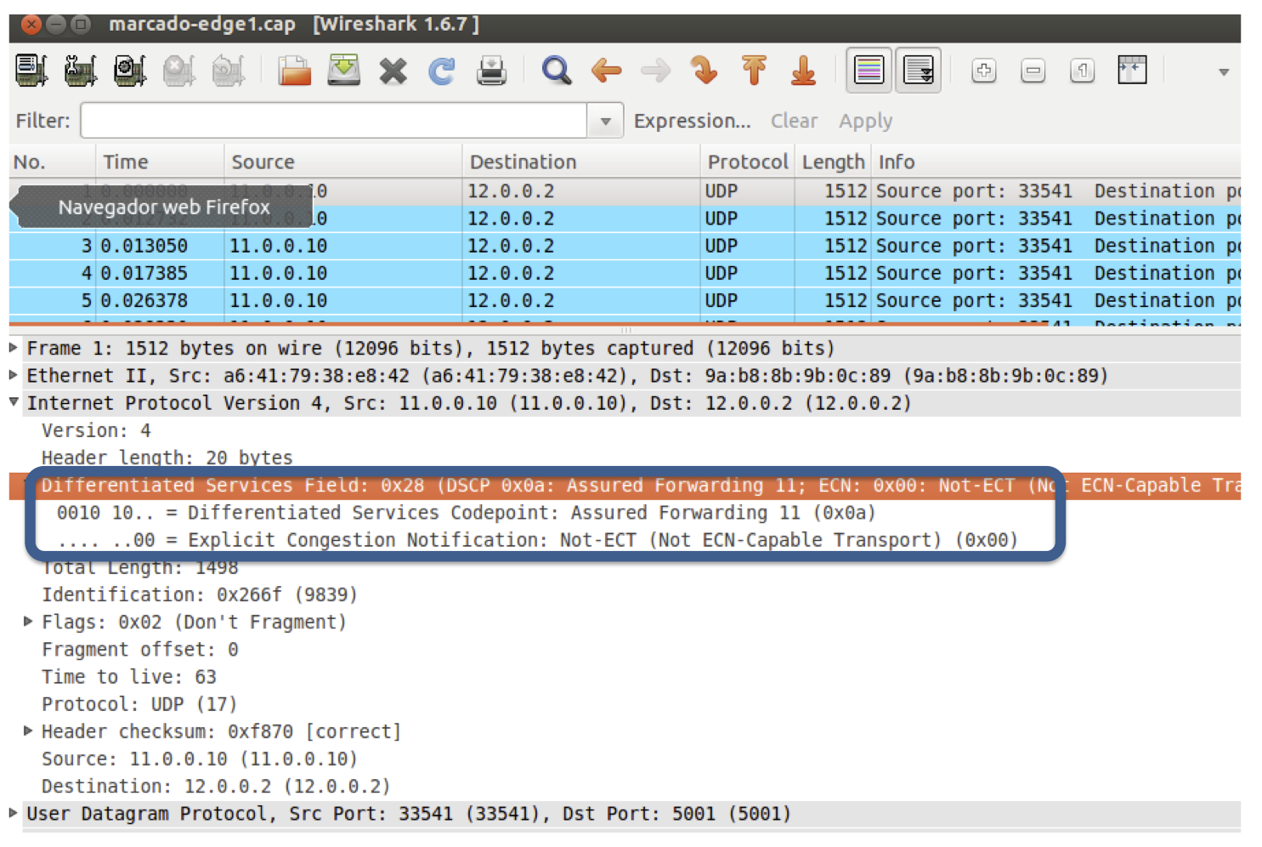Select packet 4 at time 0.017385
Image resolution: width=1262 pixels, height=847 pixels.
point(625,273)
